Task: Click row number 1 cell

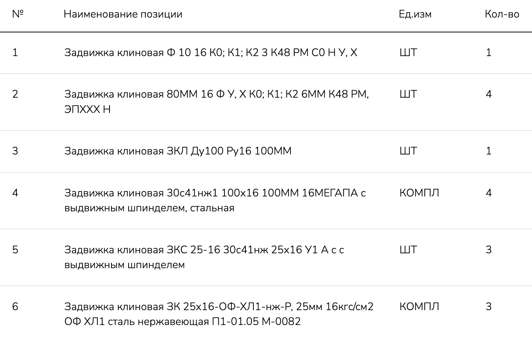Action: coord(15,53)
